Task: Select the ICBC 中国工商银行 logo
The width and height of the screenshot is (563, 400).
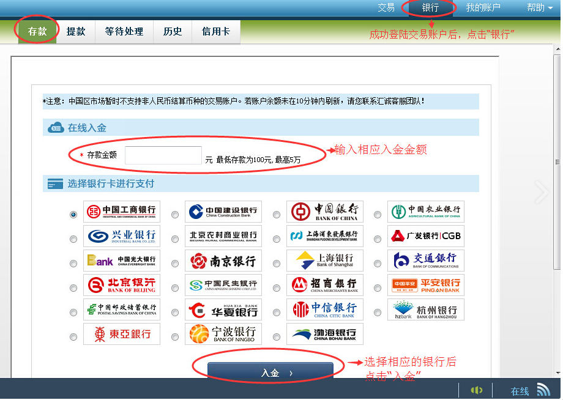Action: (122, 212)
